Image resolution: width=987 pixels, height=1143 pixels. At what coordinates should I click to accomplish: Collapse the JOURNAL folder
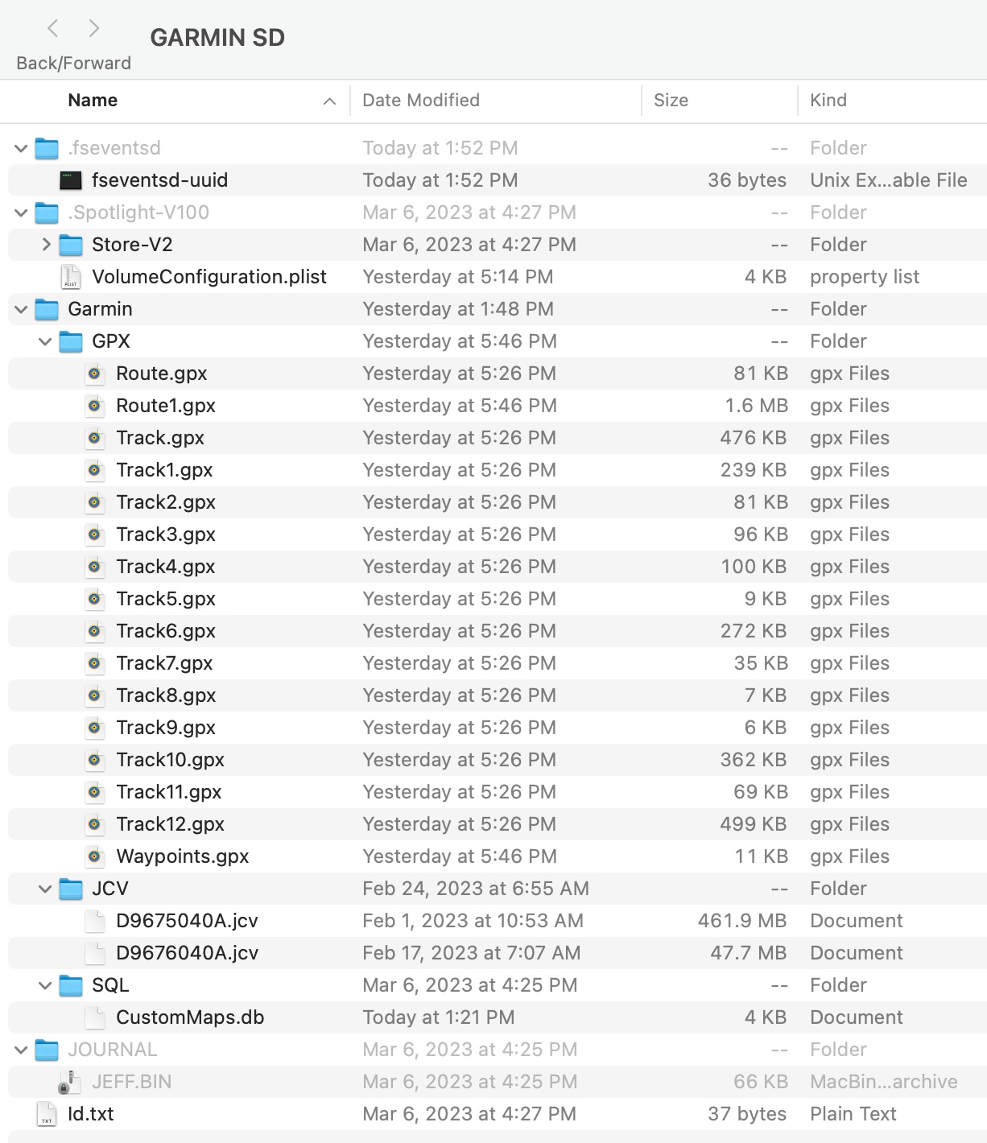tap(21, 1050)
